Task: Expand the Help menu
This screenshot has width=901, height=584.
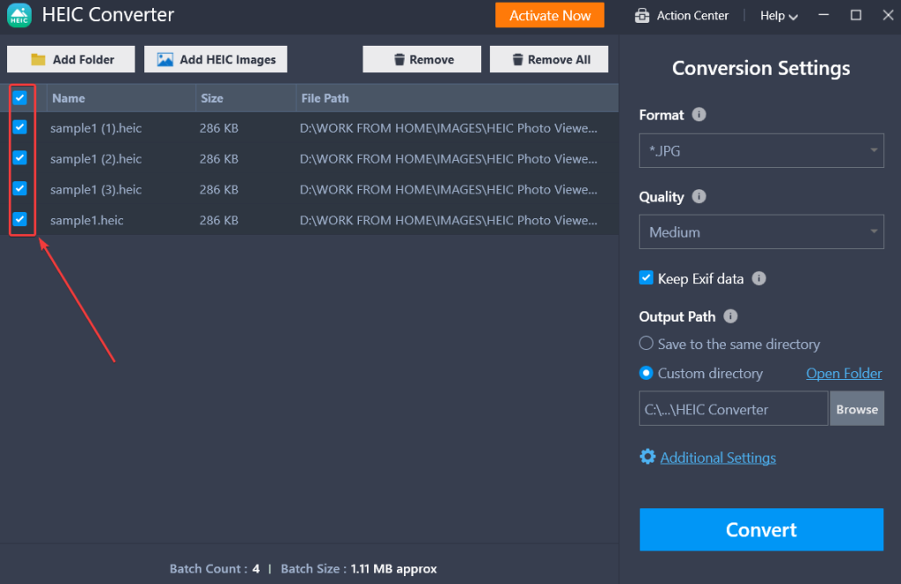Action: pos(779,16)
